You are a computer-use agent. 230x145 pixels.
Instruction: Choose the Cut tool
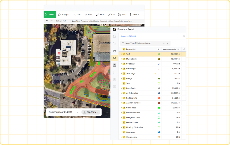click(111, 15)
